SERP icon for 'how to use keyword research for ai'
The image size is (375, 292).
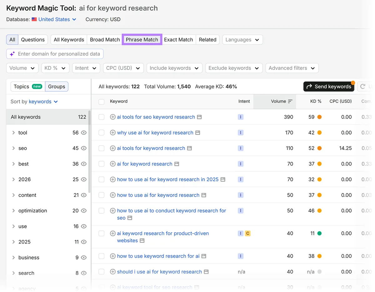[204, 256]
